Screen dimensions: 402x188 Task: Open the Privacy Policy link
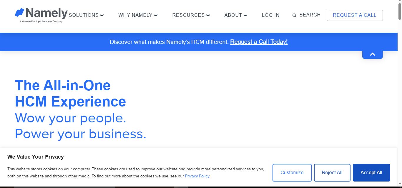click(197, 176)
